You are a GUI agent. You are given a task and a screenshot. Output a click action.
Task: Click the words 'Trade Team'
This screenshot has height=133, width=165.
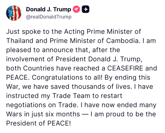click(x=71, y=96)
